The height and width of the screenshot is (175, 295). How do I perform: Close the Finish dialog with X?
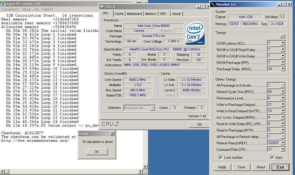[112, 133]
